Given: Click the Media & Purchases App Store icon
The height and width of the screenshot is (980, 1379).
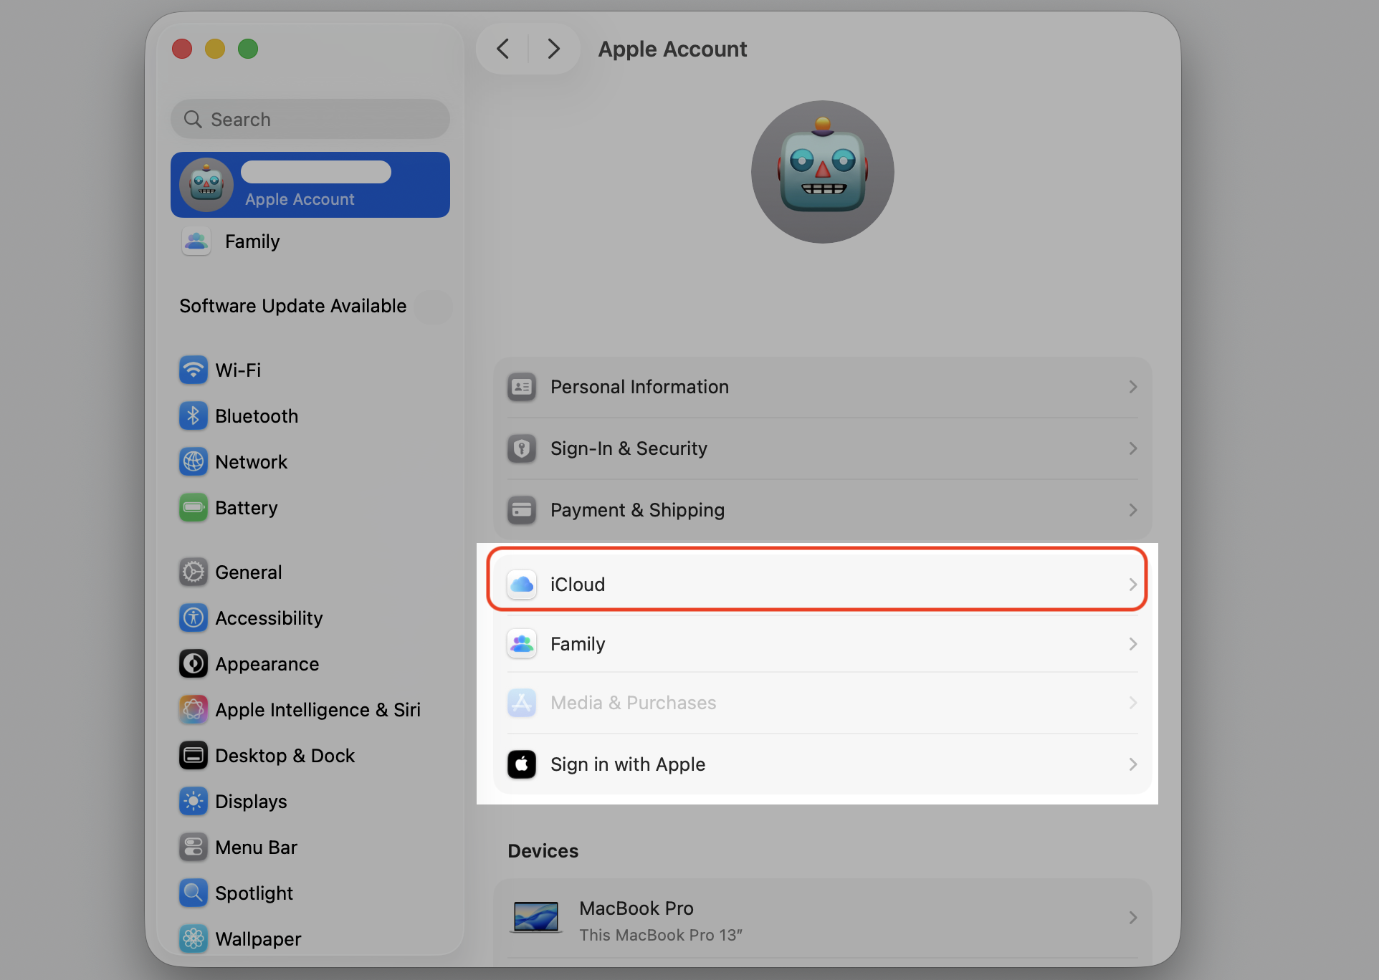Looking at the screenshot, I should 522,703.
